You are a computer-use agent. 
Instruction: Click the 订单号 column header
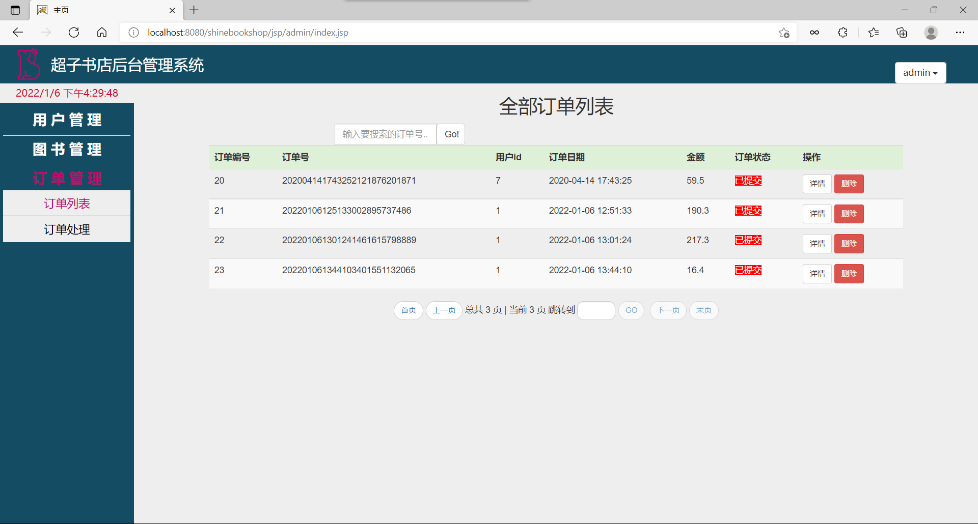click(x=295, y=157)
